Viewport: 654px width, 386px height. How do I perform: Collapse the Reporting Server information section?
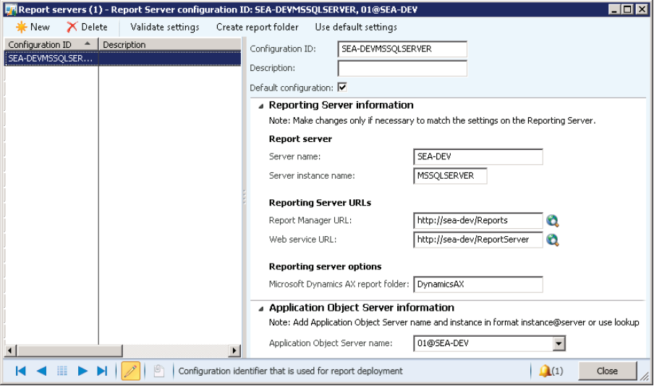(261, 106)
